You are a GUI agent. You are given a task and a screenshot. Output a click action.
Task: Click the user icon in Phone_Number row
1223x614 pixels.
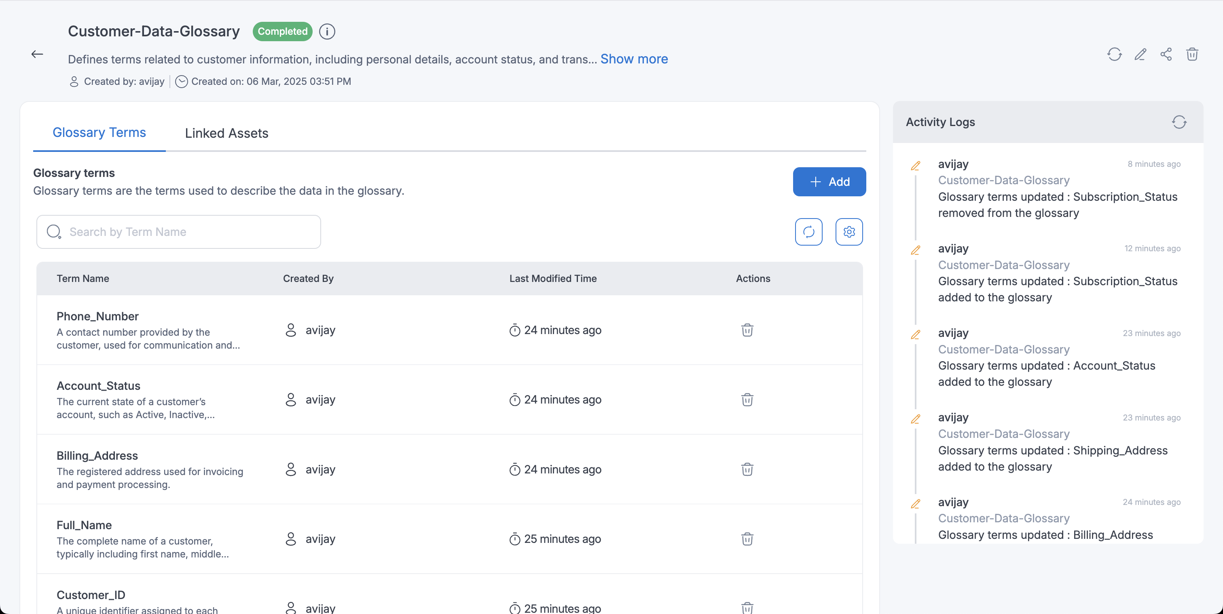pos(290,330)
